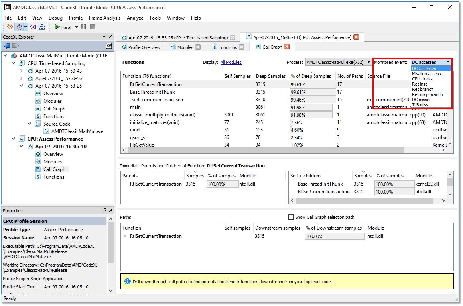The height and width of the screenshot is (306, 463).
Task: Open the Debug menu
Action: (55, 18)
